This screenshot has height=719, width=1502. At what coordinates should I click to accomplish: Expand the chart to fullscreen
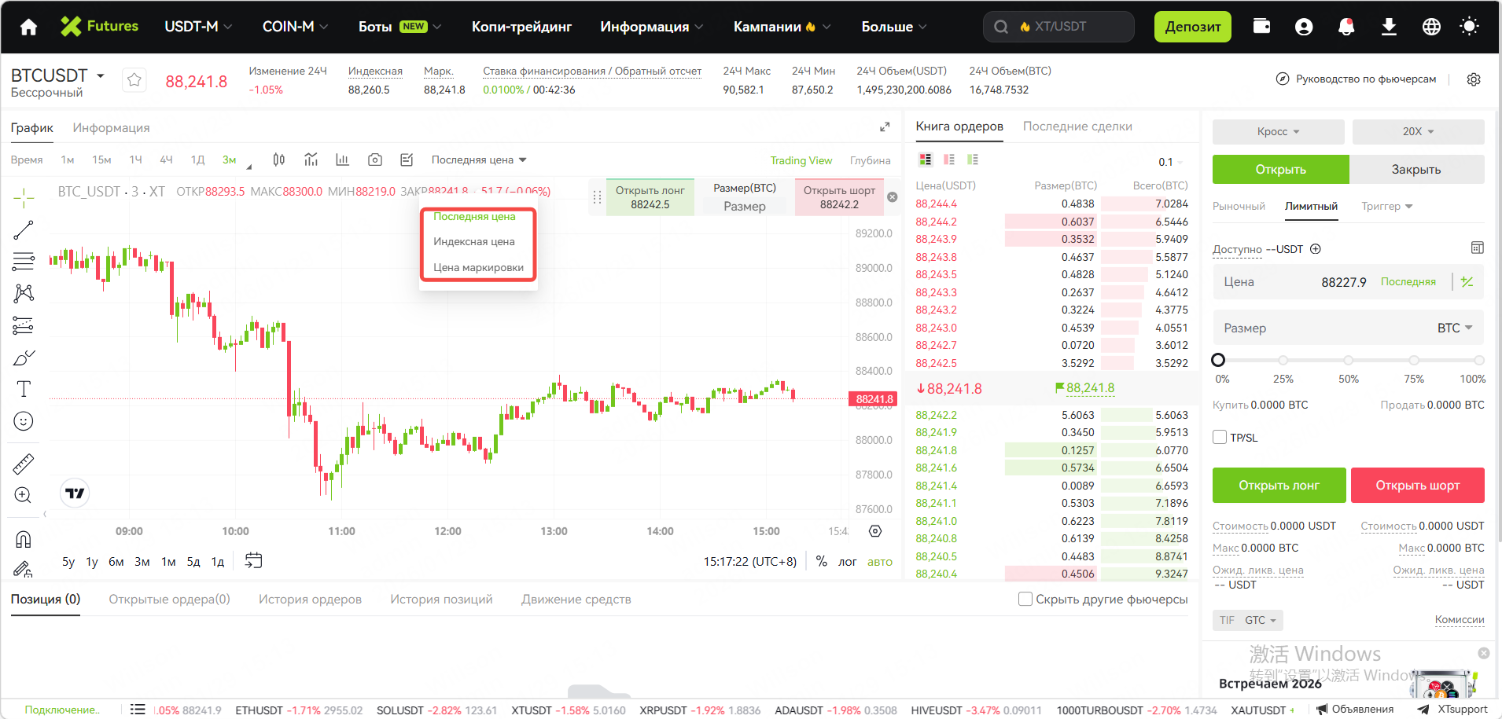pos(885,127)
